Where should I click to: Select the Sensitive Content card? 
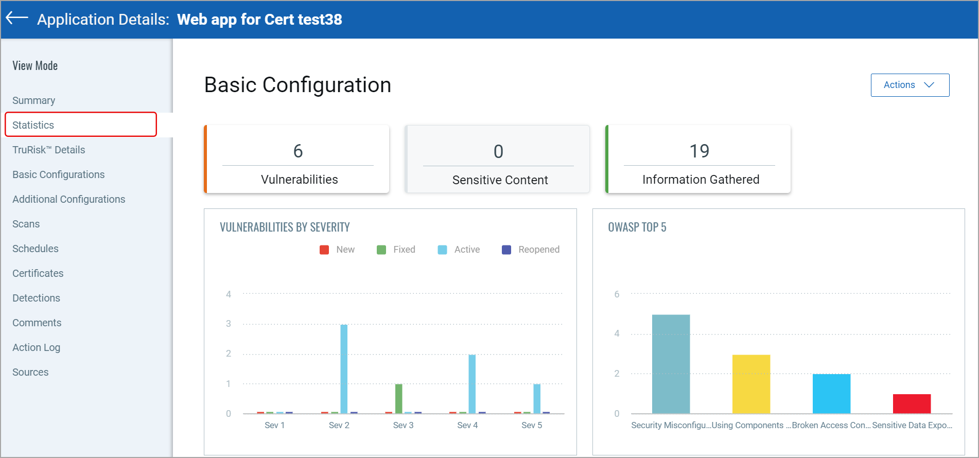[x=498, y=160]
